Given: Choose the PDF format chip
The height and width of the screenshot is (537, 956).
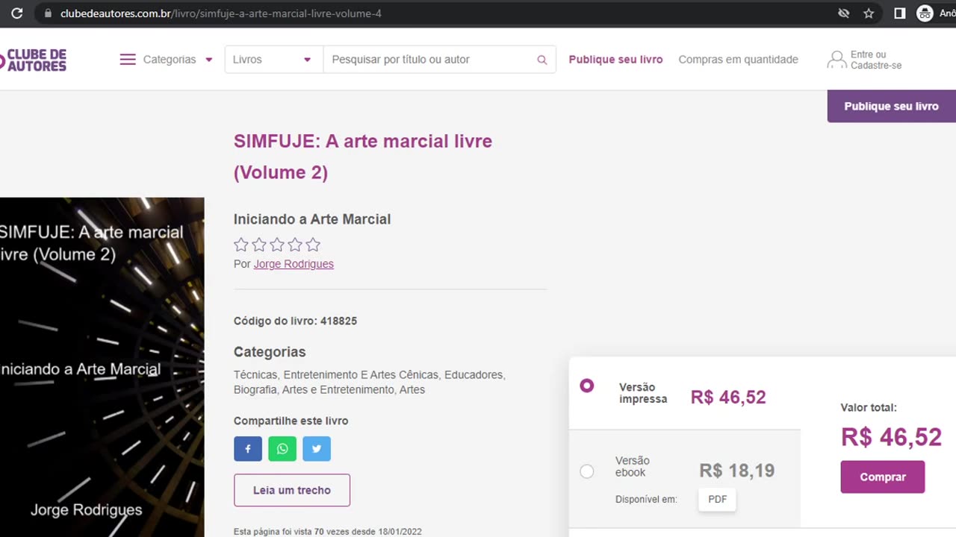Looking at the screenshot, I should click(x=717, y=499).
